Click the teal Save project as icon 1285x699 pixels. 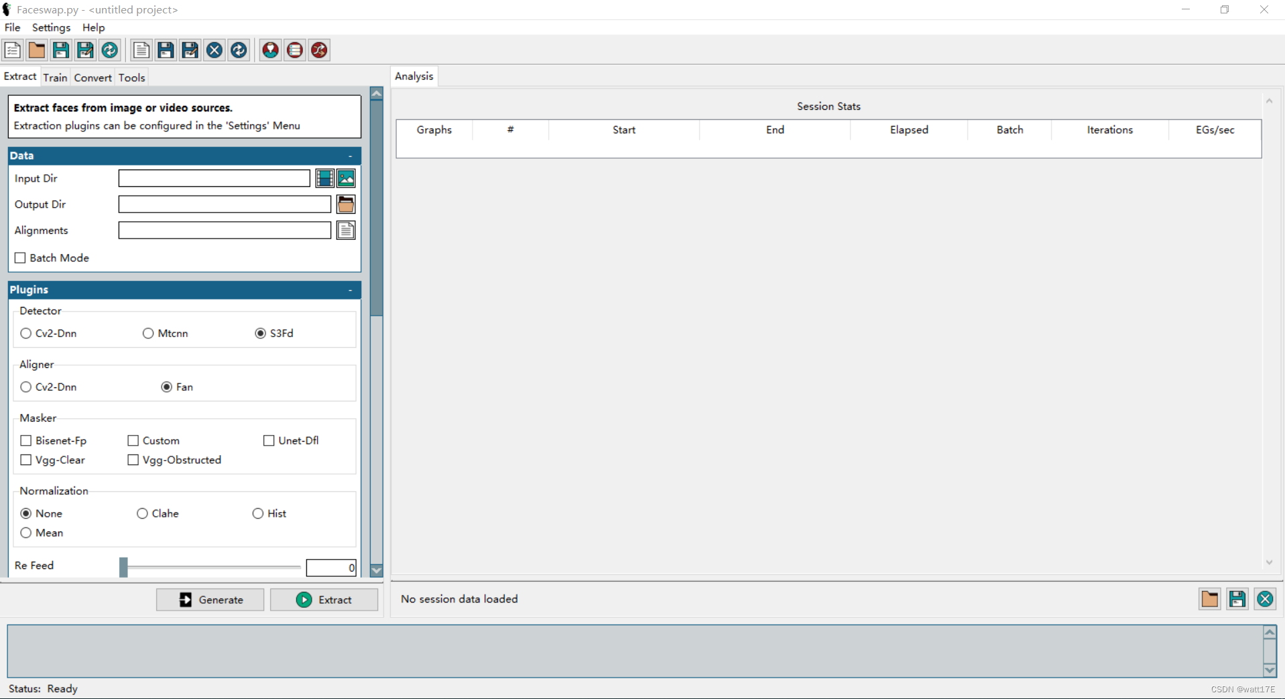pyautogui.click(x=85, y=50)
